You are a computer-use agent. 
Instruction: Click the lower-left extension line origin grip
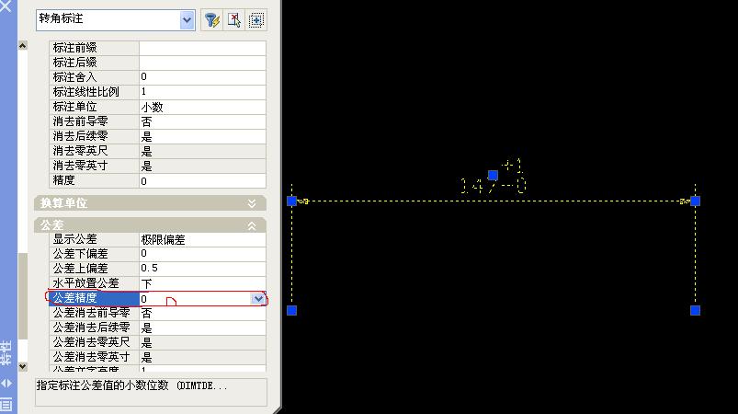tap(292, 310)
